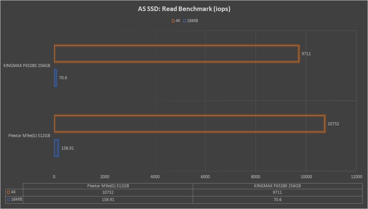Click the axis value '10000'
The width and height of the screenshot is (368, 209).
tap(306, 177)
